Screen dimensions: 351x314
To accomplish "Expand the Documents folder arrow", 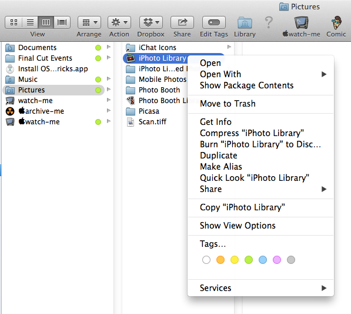I will [x=109, y=47].
